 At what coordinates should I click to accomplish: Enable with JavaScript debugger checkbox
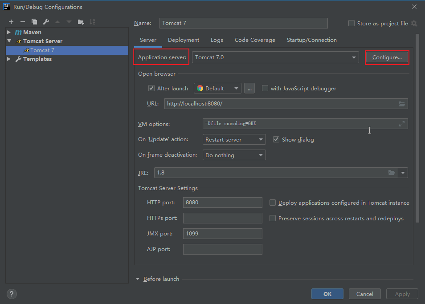(265, 89)
